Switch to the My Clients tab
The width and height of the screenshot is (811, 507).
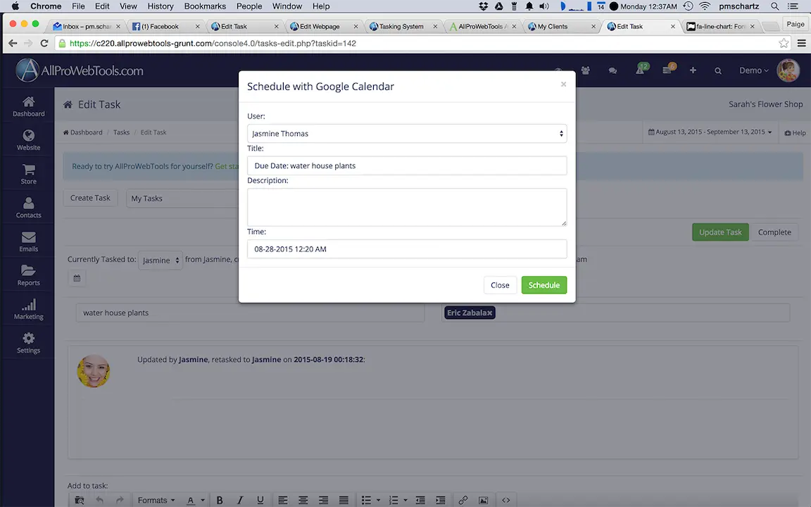click(562, 26)
